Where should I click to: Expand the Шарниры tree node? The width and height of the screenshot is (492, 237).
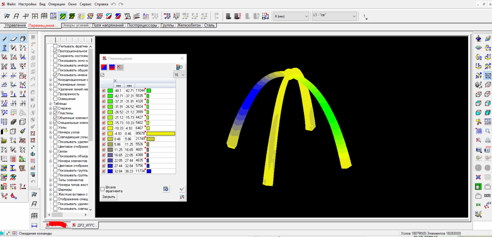50,190
